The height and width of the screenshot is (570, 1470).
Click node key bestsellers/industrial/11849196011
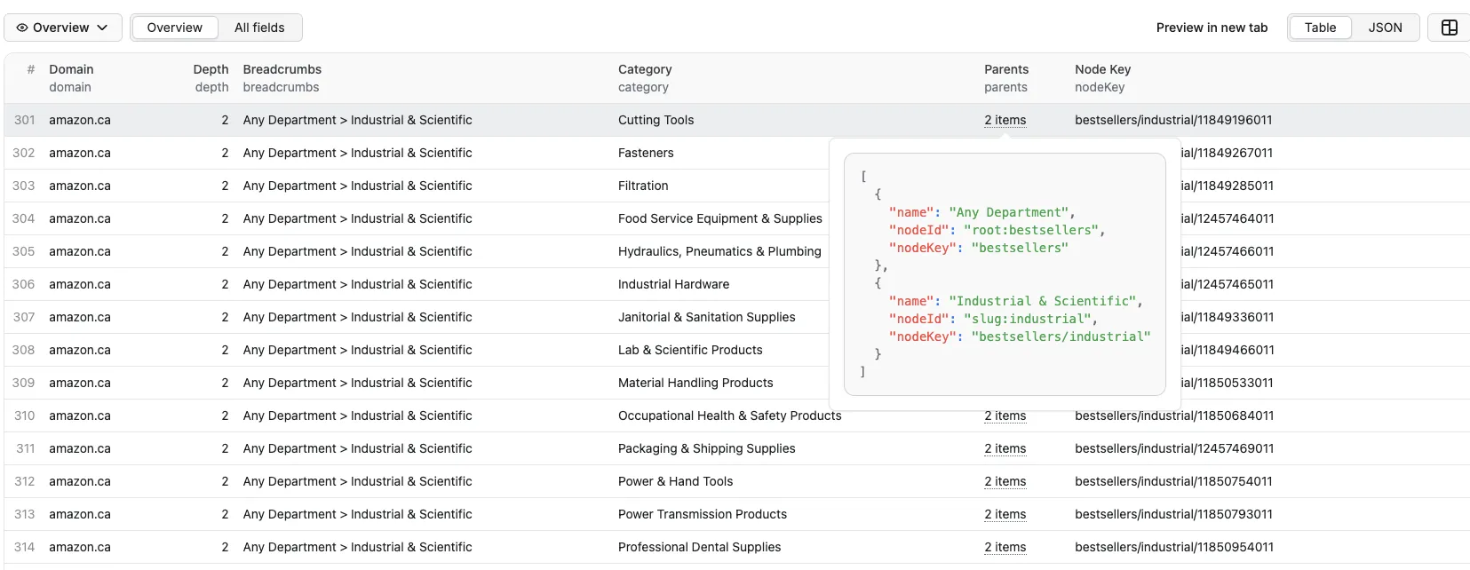click(x=1173, y=120)
